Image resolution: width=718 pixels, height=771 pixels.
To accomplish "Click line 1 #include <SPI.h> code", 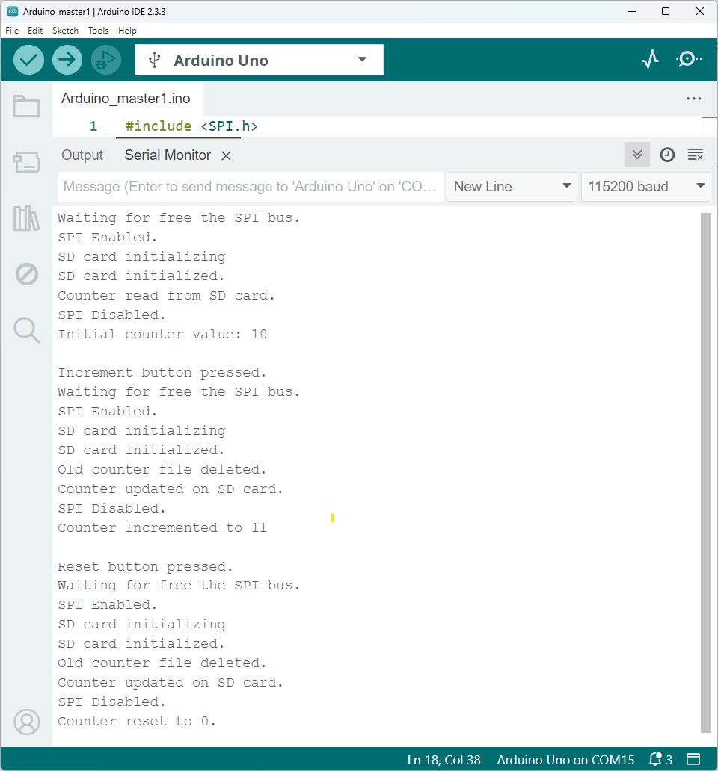I will pos(191,126).
